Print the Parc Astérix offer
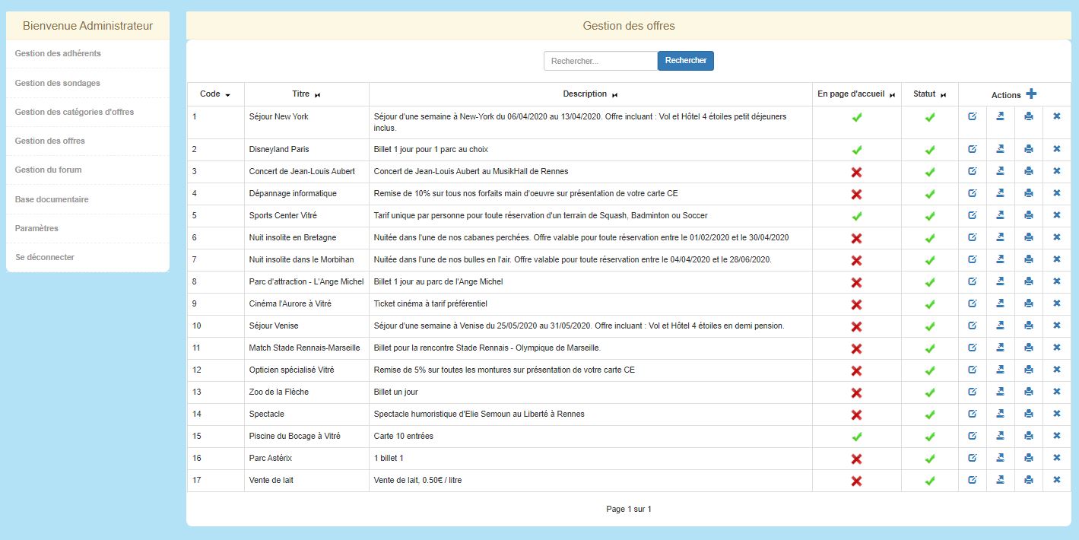 click(1029, 458)
